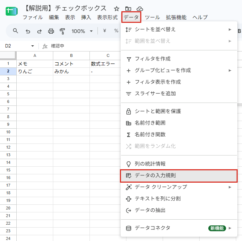Expand the グループ化ビューを作成 submenu arrow
242x241 pixels.
pyautogui.click(x=230, y=70)
